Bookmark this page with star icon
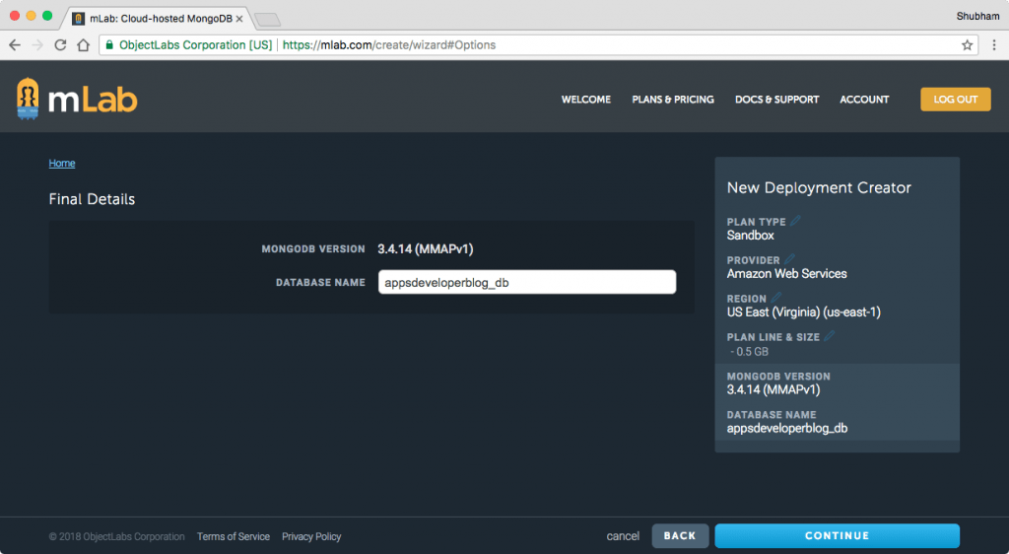The height and width of the screenshot is (554, 1009). coord(968,44)
